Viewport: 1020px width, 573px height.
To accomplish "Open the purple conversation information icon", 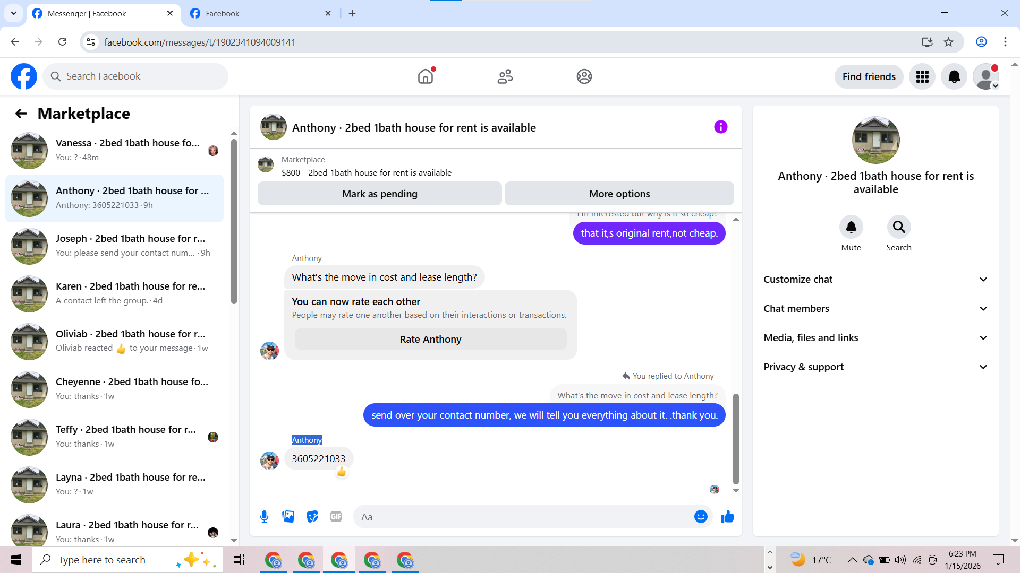I will (720, 127).
